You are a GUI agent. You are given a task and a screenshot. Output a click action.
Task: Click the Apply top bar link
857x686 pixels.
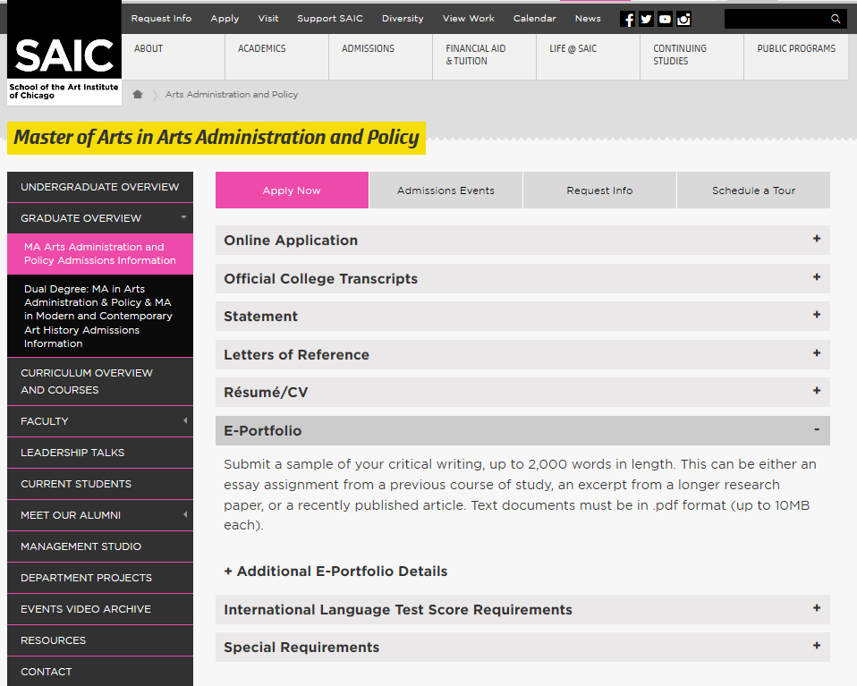coord(225,18)
